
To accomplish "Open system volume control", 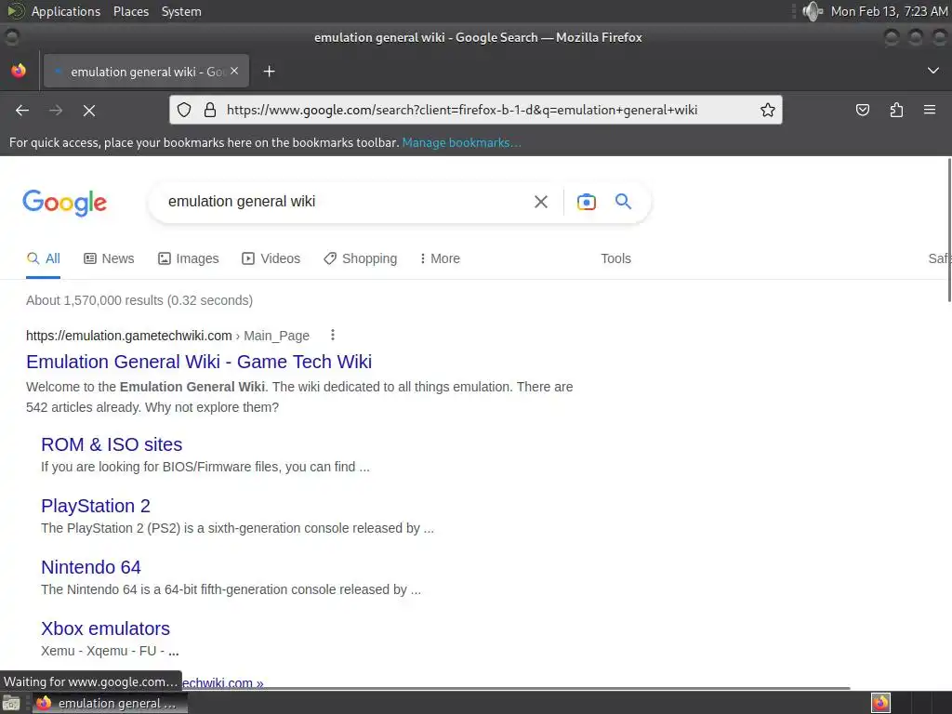I will pyautogui.click(x=813, y=11).
